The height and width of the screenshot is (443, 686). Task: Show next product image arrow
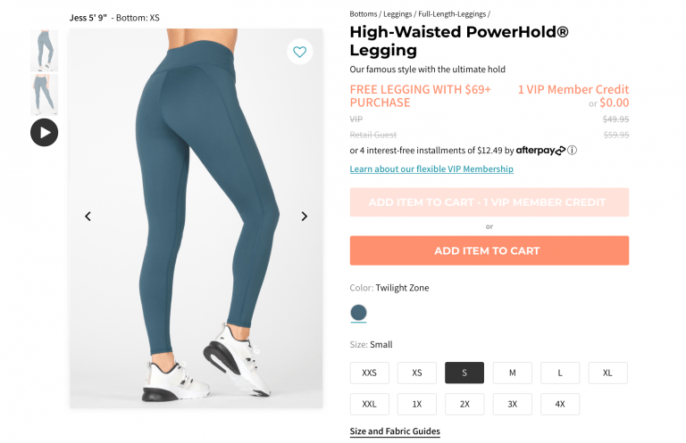pyautogui.click(x=305, y=217)
